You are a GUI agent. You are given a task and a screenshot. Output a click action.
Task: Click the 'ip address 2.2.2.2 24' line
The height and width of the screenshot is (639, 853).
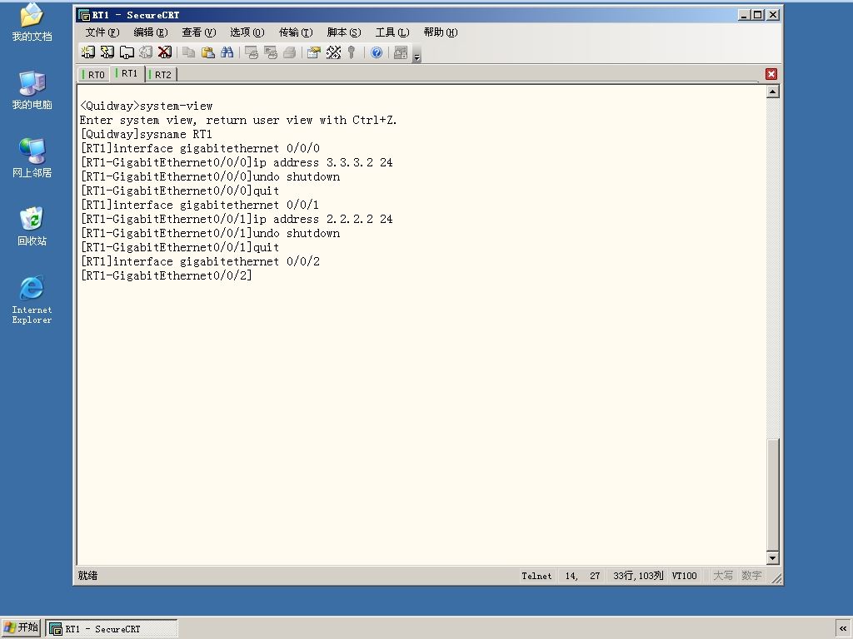click(x=236, y=219)
